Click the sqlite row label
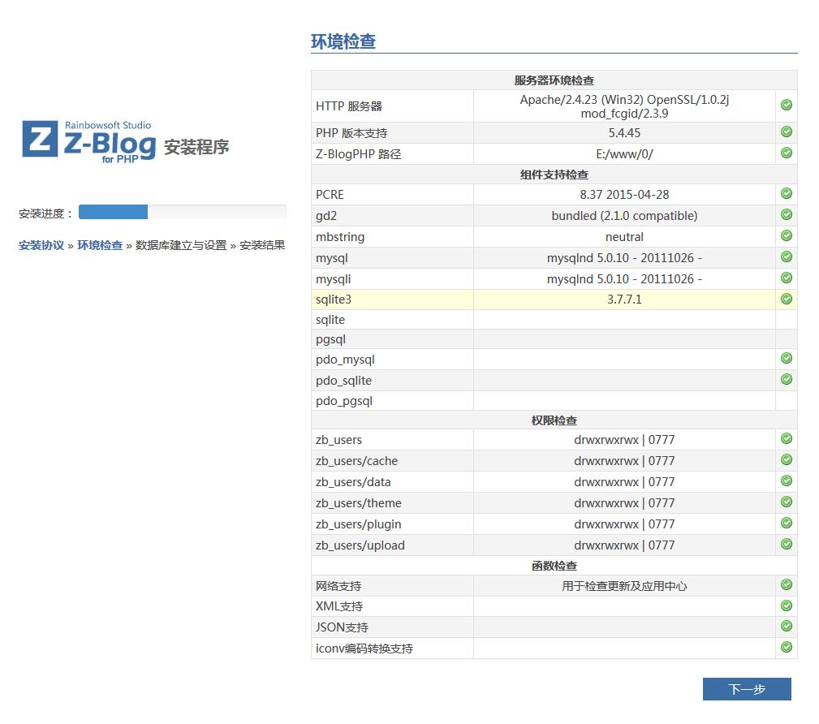Image resolution: width=819 pixels, height=724 pixels. click(330, 320)
